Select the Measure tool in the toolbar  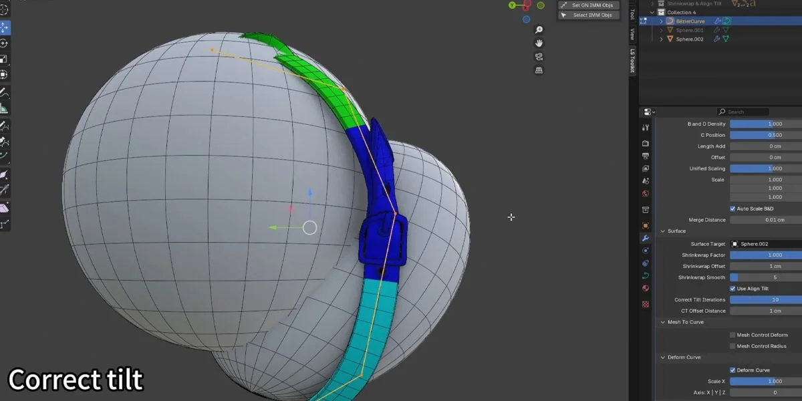tap(5, 107)
